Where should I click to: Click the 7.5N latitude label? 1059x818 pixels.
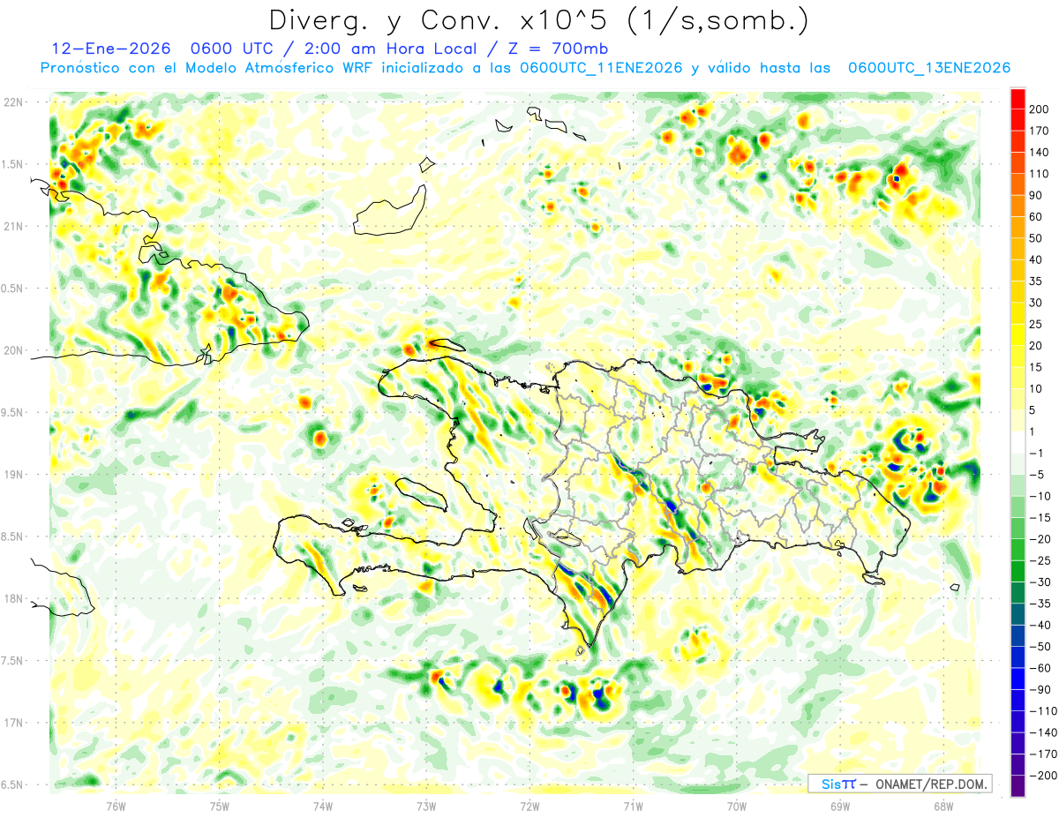13,660
